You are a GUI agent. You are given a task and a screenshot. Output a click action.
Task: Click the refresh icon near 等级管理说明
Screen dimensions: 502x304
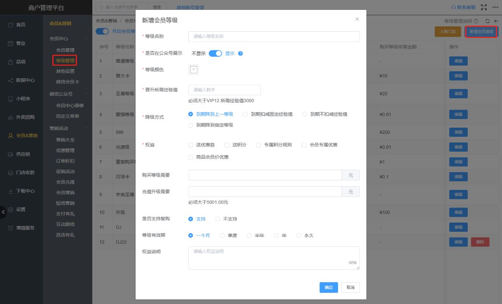pyautogui.click(x=488, y=21)
